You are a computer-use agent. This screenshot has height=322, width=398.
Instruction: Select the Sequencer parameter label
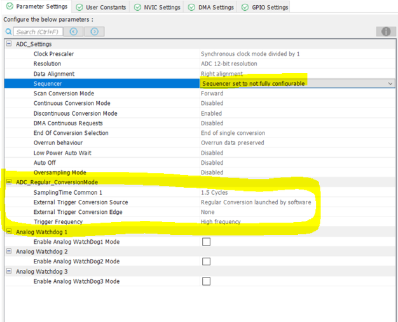click(x=48, y=83)
